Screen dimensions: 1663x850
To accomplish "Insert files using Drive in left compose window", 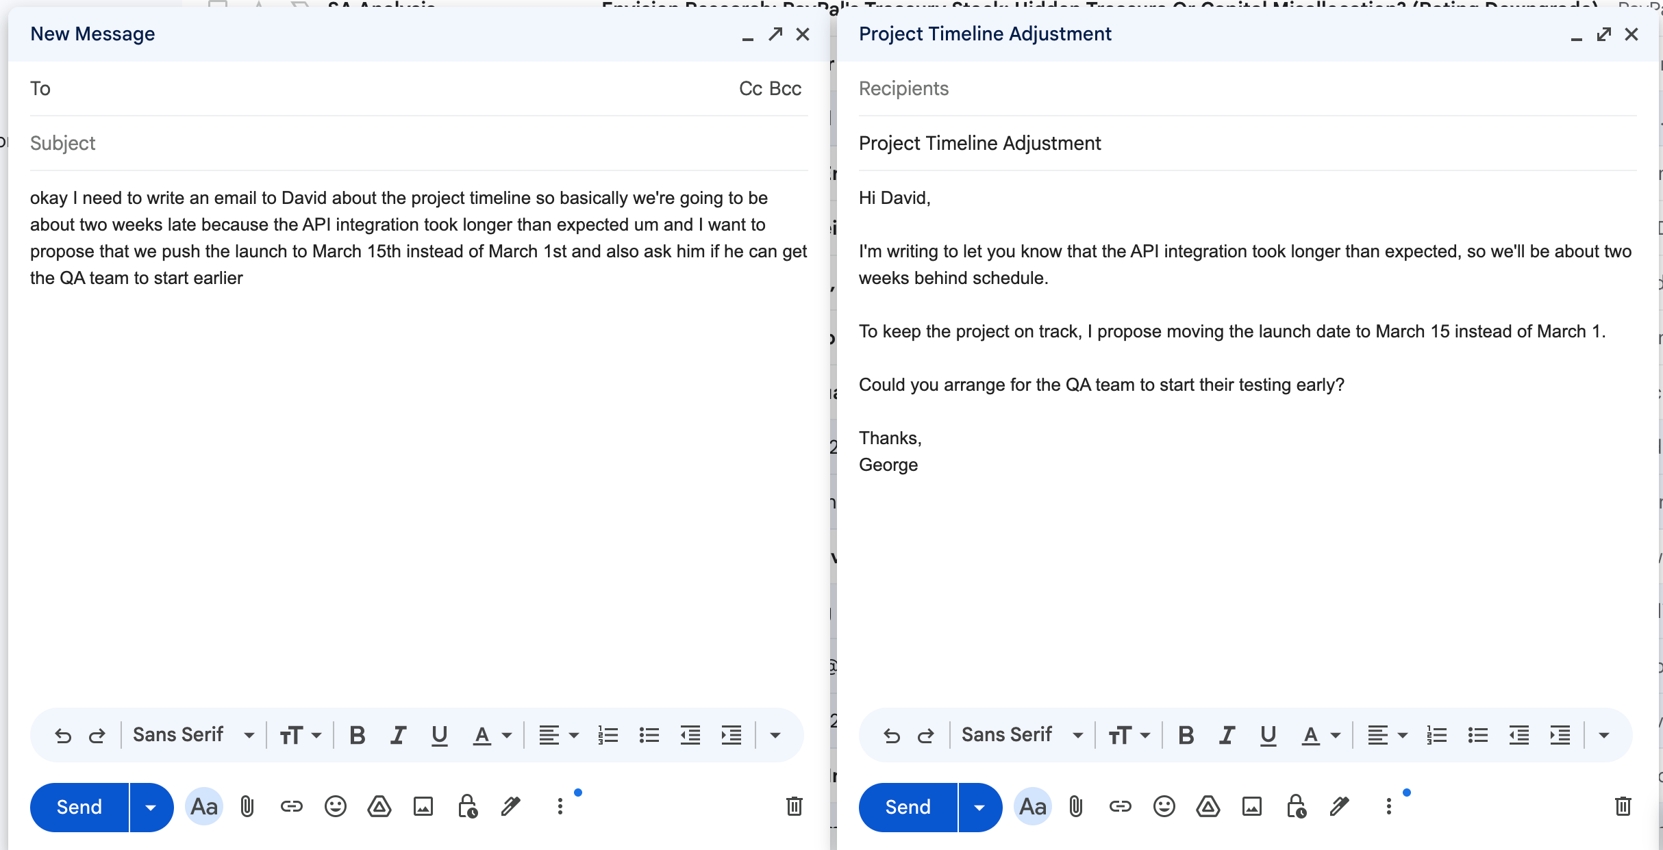I will [379, 807].
